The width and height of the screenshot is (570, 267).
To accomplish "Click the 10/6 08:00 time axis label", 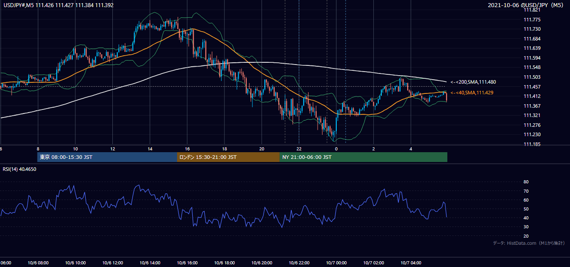I will (38, 263).
